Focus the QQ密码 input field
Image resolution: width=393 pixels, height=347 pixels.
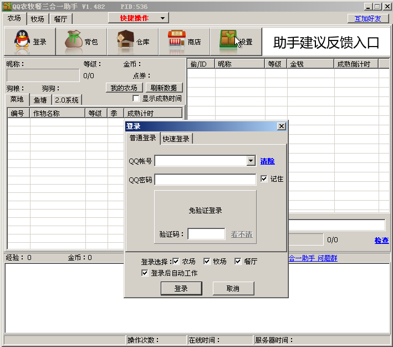[x=205, y=180]
